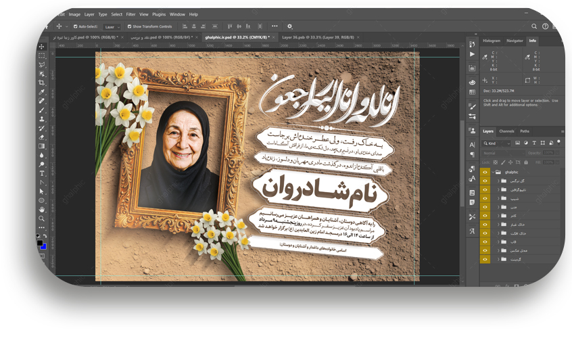Click the search icon at top right
This screenshot has width=572, height=347.
(x=534, y=26)
